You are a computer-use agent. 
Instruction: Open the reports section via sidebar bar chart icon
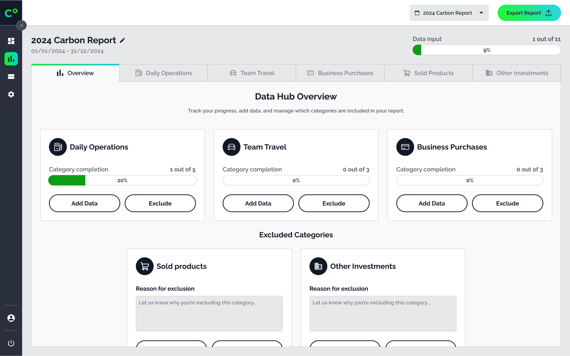pyautogui.click(x=11, y=59)
